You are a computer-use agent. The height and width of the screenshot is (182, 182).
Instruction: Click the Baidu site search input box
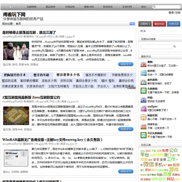click(157, 47)
